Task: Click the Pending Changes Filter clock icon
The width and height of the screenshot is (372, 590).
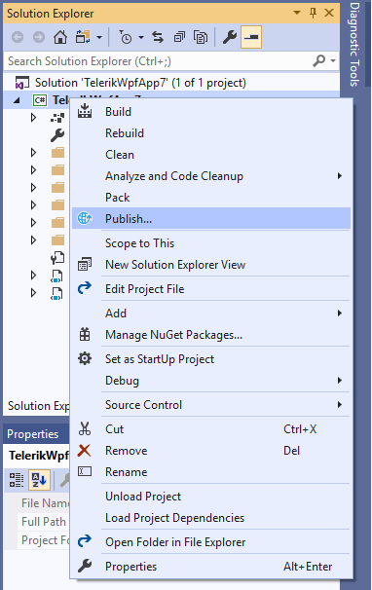Action: [x=126, y=37]
